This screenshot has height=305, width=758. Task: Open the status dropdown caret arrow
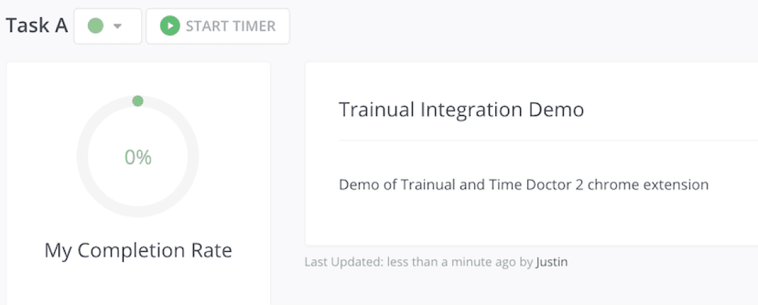coord(118,27)
